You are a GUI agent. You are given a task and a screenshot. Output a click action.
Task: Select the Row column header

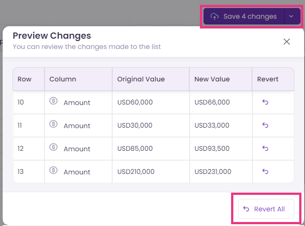(x=28, y=79)
